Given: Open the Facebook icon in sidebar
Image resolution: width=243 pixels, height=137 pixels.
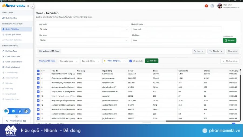Looking at the screenshot, I should [20, 111].
